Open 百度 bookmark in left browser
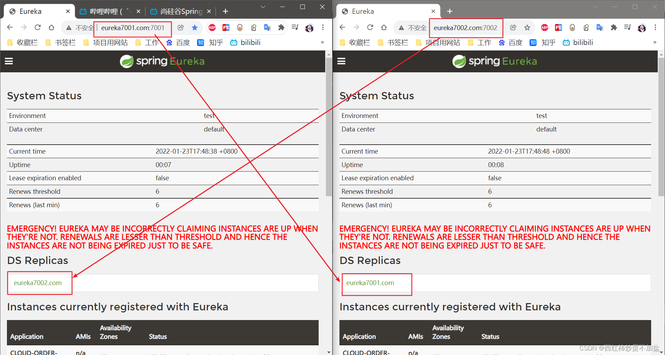Image resolution: width=665 pixels, height=355 pixels. coord(178,42)
